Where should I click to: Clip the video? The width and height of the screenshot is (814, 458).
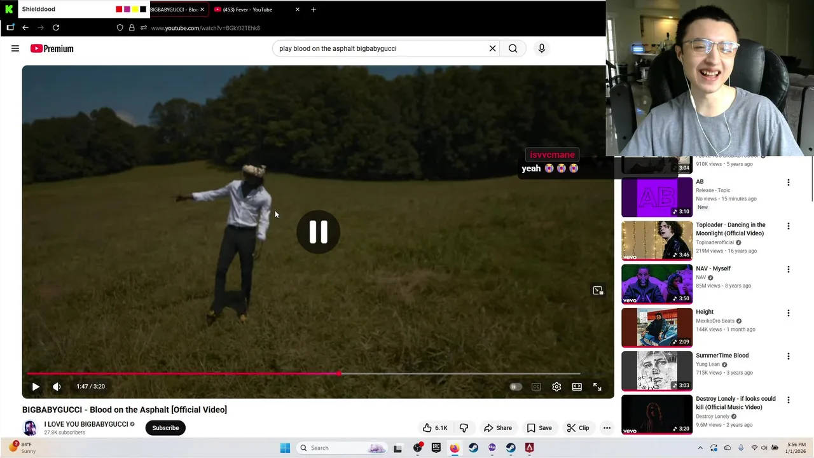point(577,428)
